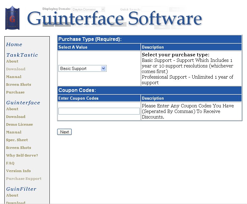The image size is (247, 204).
Task: Click the Enter Coupon Codes column header
Action: (99, 98)
